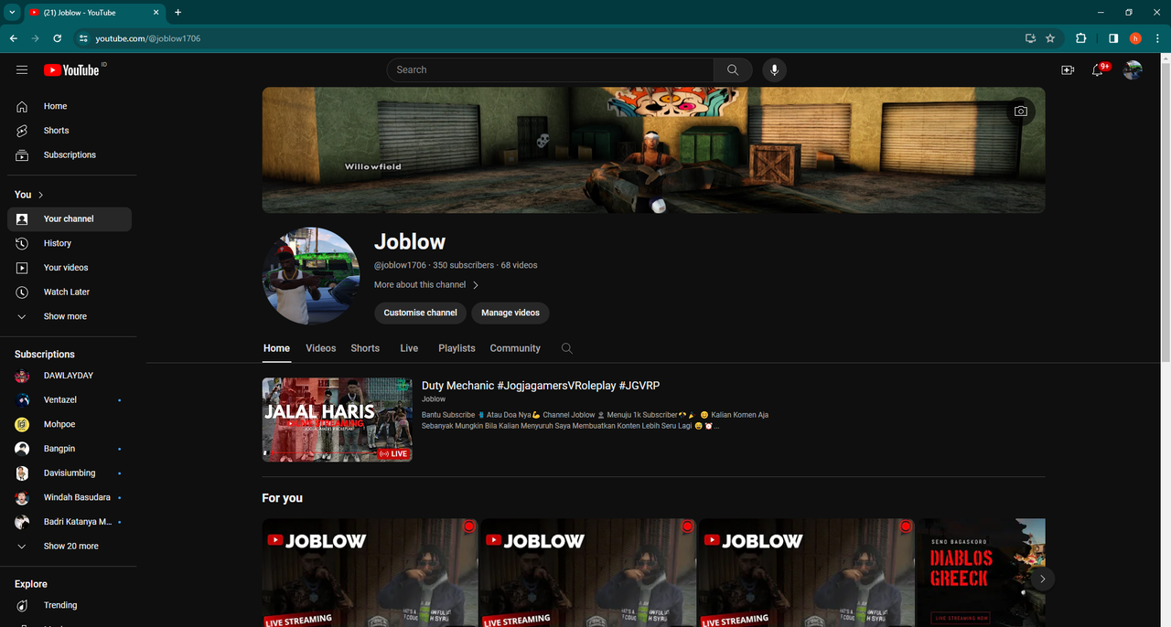The image size is (1171, 627).
Task: Open Jalal Haris live thumbnail
Action: 338,420
